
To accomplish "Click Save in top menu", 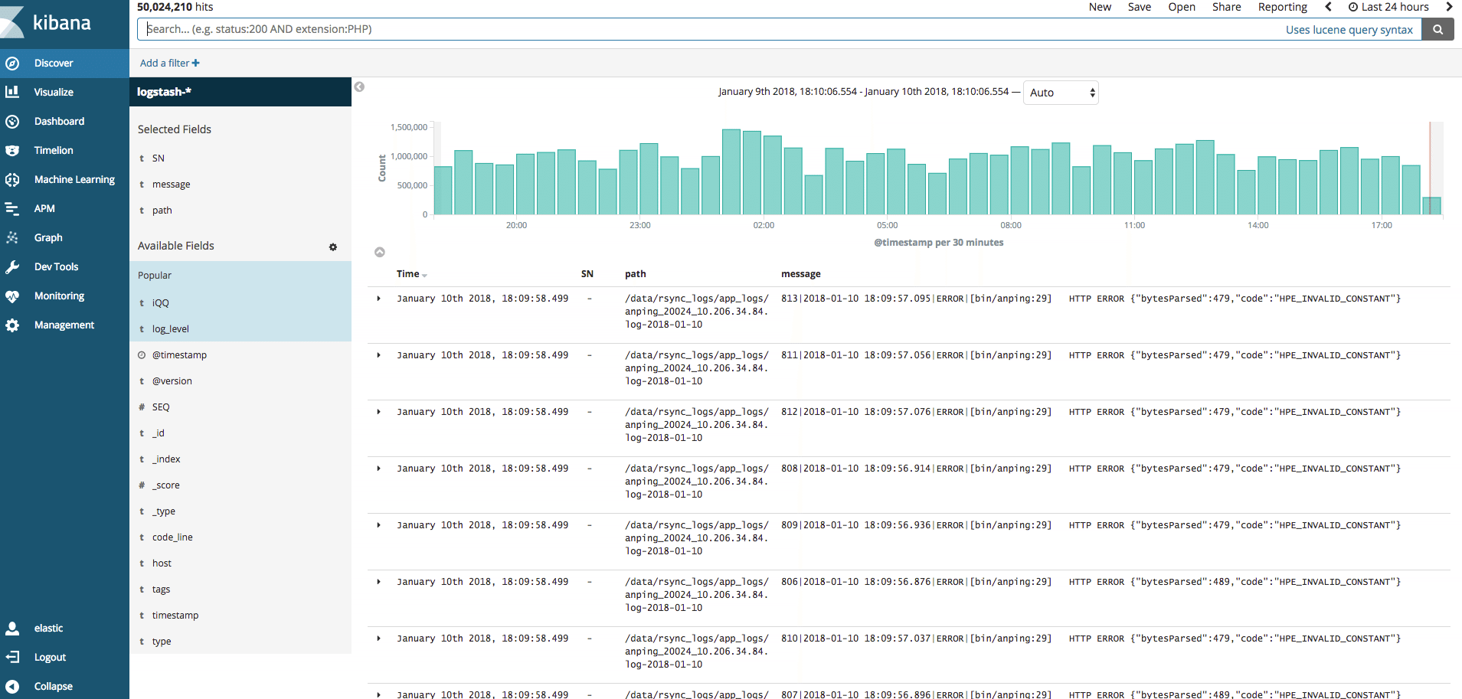I will point(1139,7).
